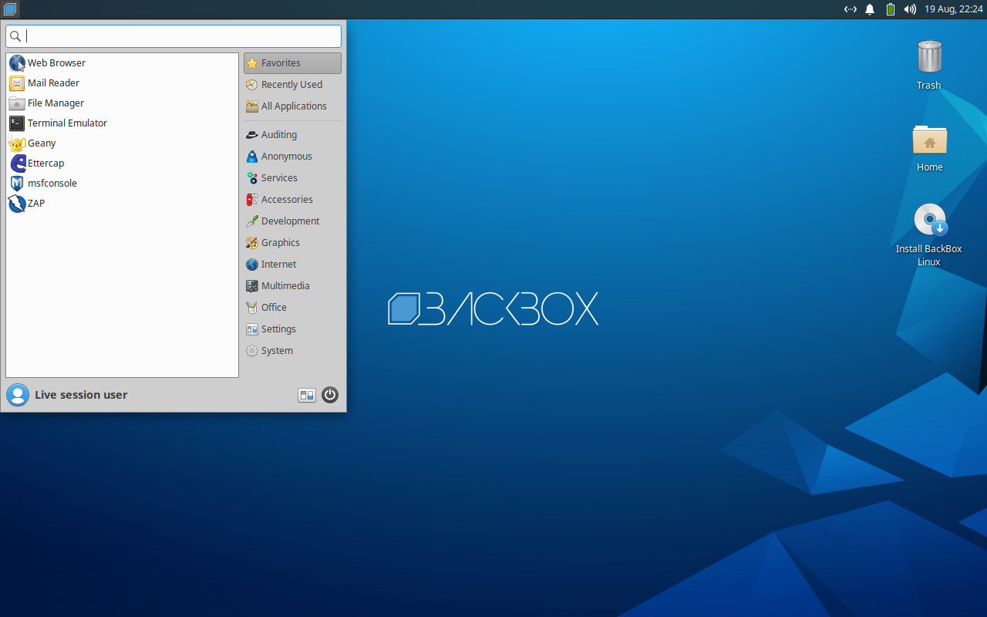Screen dimensions: 987x617
Task: Switch to Recently Used items
Action: coord(291,84)
